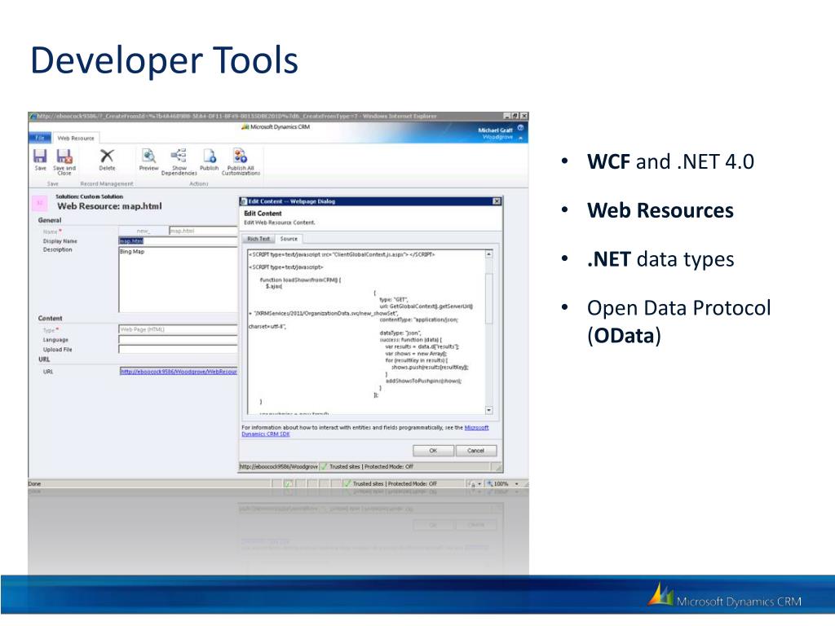The image size is (835, 626).
Task: Click the 'Web Resources' bullet text
Action: point(660,210)
